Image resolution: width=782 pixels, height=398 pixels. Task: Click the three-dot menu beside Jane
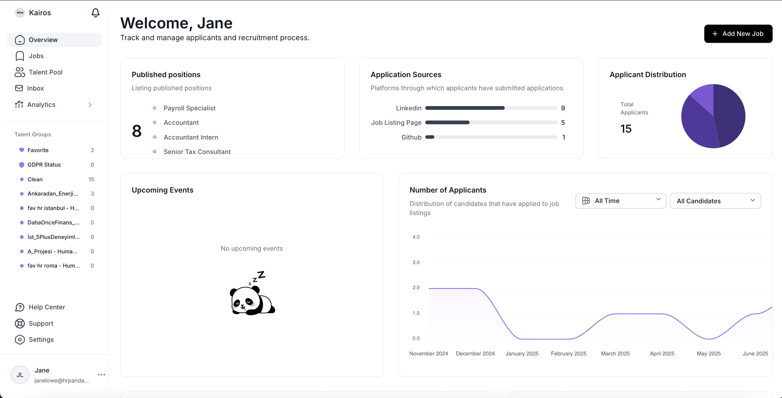coord(101,375)
